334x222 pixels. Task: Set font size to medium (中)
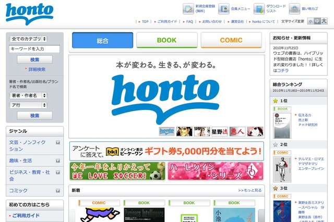pyautogui.click(x=317, y=21)
